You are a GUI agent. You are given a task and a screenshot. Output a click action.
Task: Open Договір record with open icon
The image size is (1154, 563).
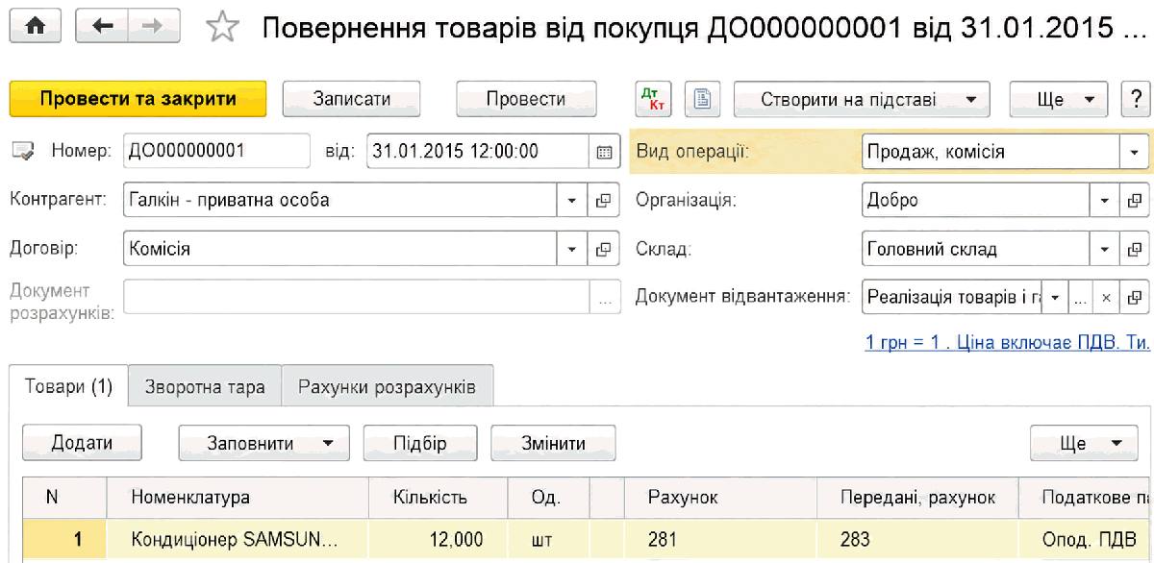603,249
